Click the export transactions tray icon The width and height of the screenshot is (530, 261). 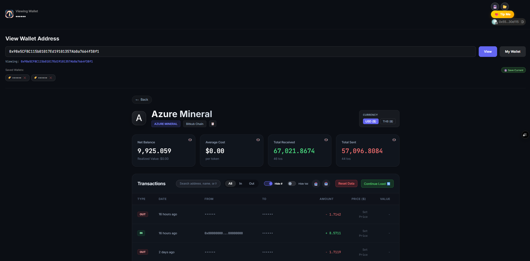(x=316, y=183)
